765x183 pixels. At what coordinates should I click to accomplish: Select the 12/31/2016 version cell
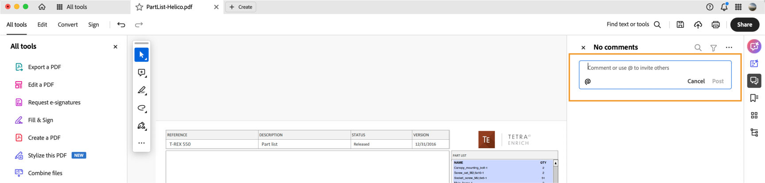(x=431, y=144)
